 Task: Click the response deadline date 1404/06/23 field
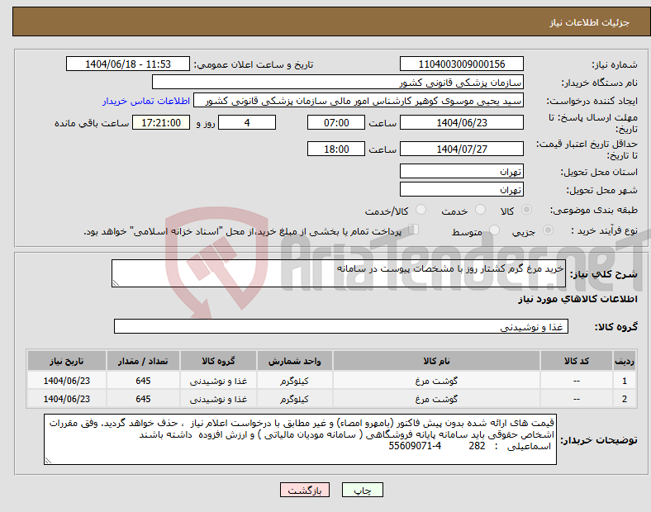click(461, 123)
